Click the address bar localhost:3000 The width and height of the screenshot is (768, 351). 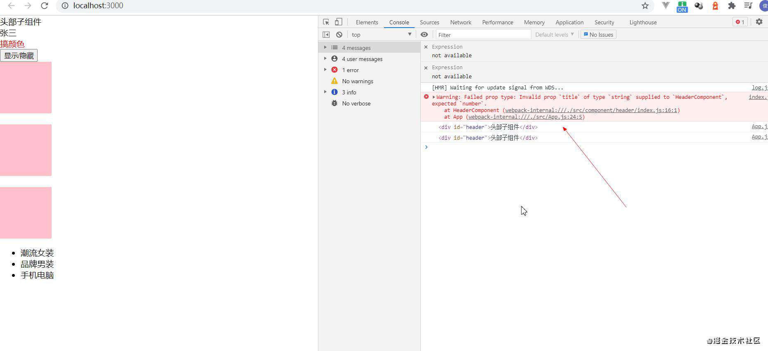98,6
